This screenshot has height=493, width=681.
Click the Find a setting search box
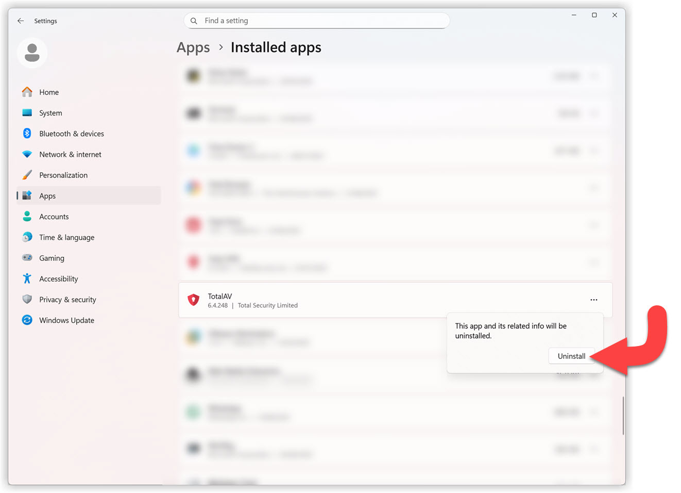tap(316, 21)
